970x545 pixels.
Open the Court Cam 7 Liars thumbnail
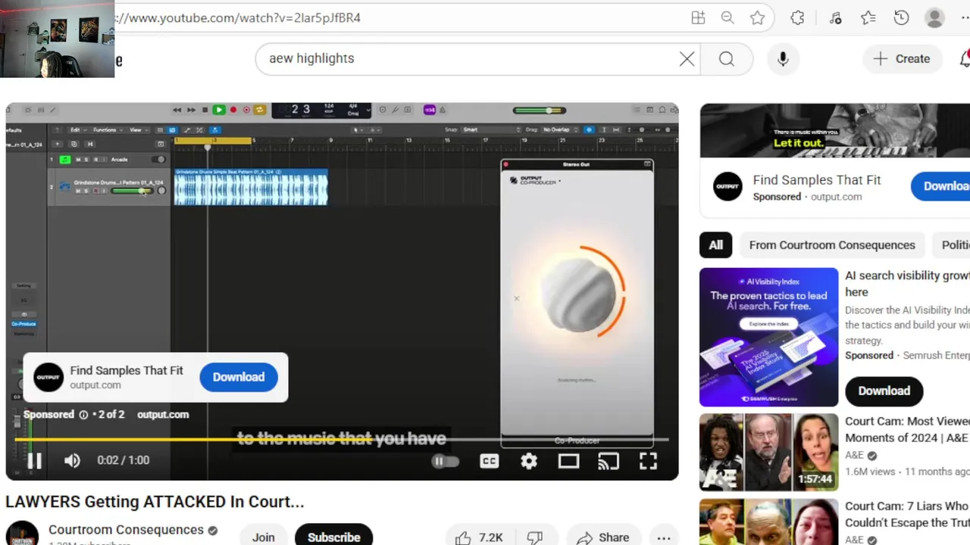(768, 522)
